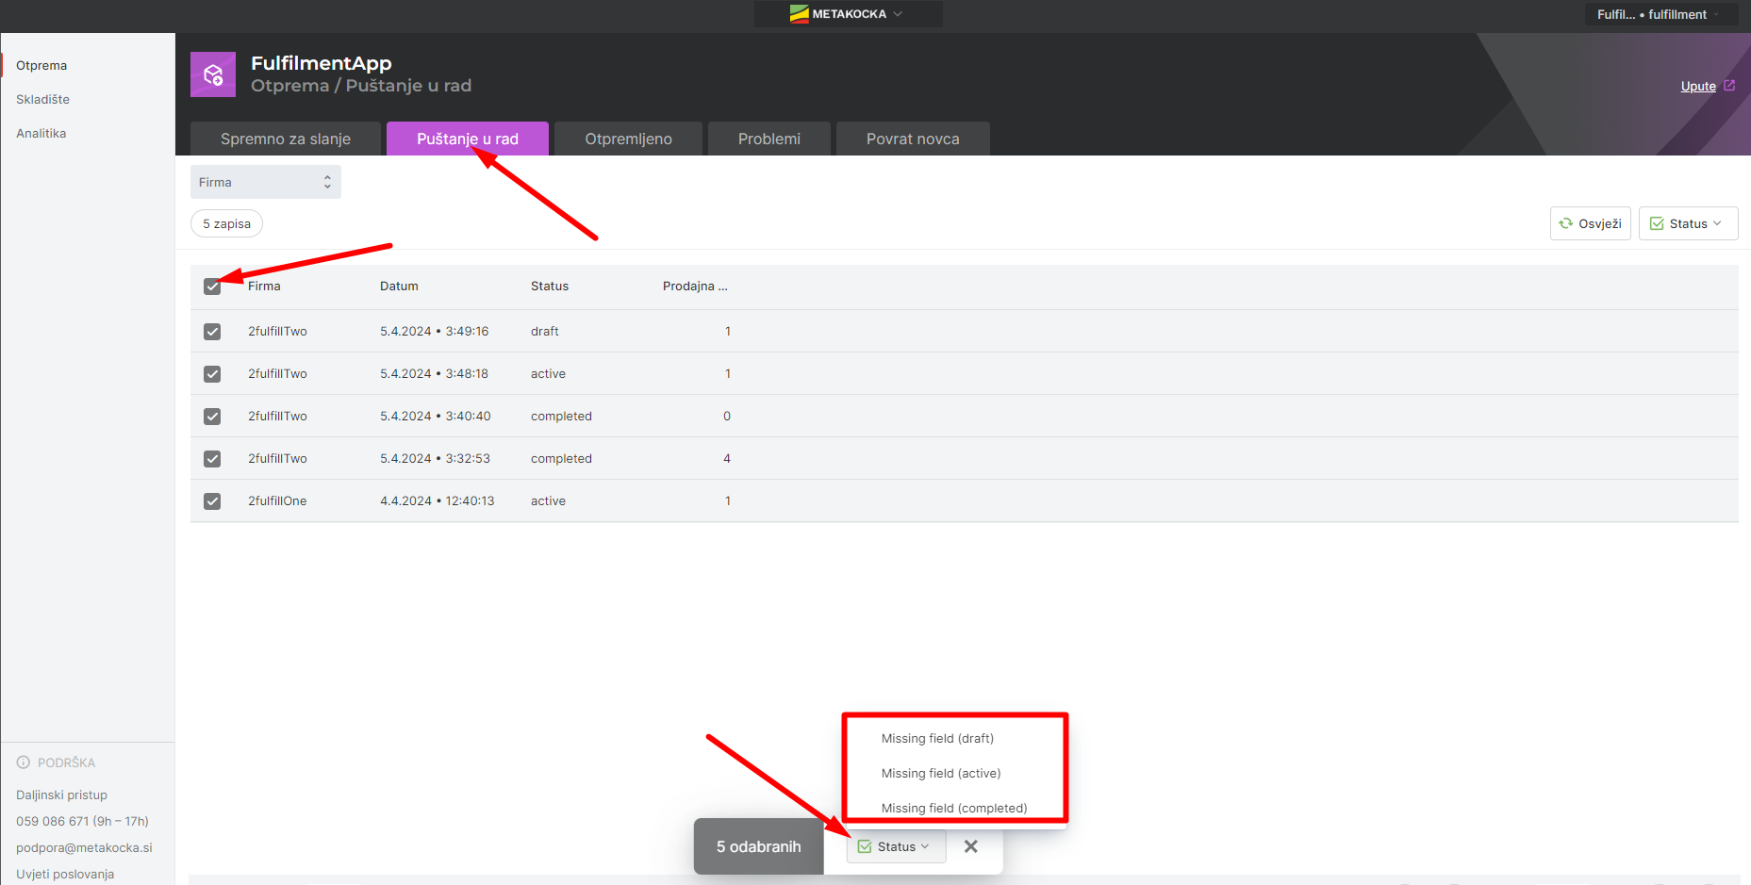Uncheck the draft 3:49:16 row checkbox
This screenshot has width=1751, height=885.
[212, 332]
